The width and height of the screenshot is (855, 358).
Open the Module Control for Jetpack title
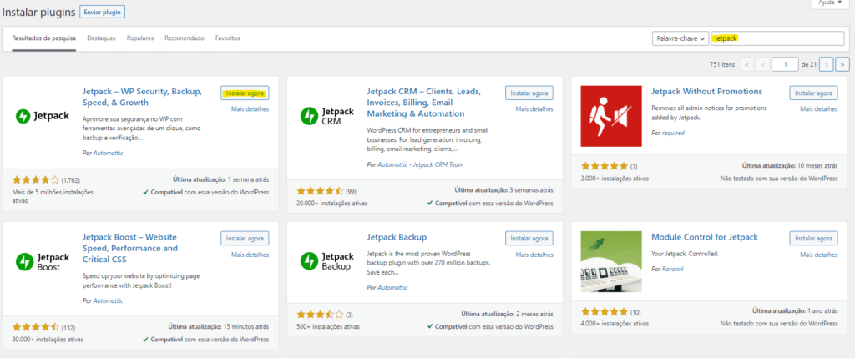(x=705, y=237)
